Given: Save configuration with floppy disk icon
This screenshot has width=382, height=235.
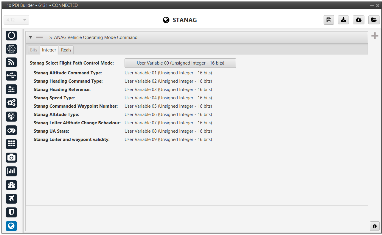Looking at the screenshot, I should coord(329,20).
